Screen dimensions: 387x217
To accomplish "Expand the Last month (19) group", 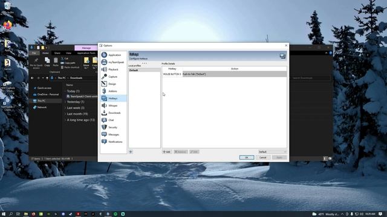I will pos(65,114).
